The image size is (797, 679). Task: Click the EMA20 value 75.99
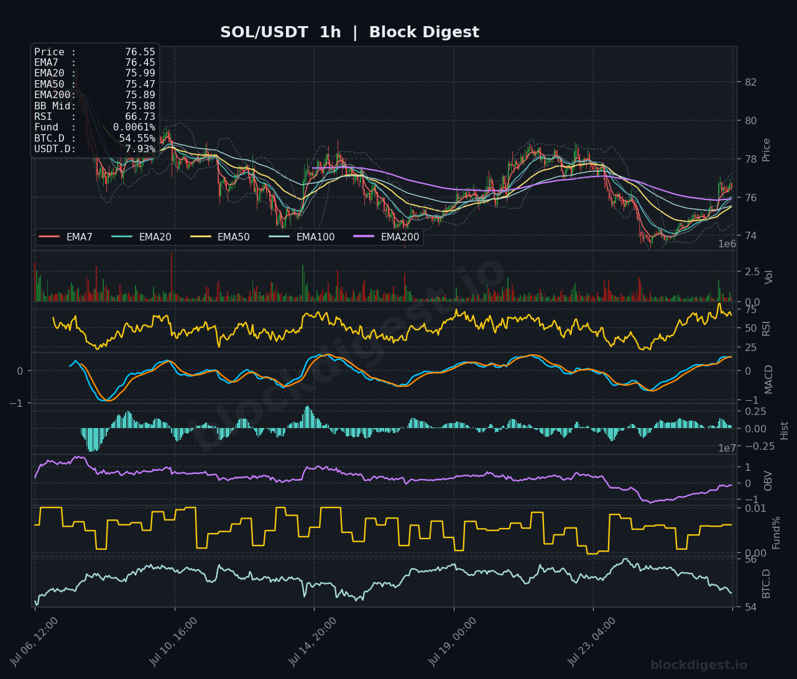140,73
